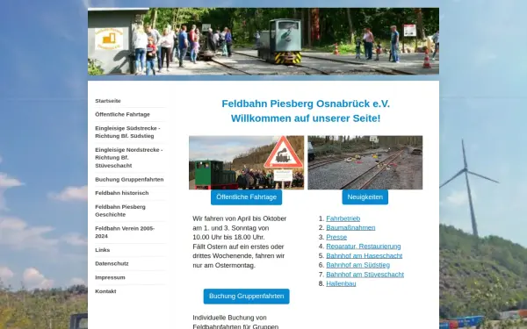527x329 pixels.
Task: Open the Hallenbau link
Action: (341, 283)
